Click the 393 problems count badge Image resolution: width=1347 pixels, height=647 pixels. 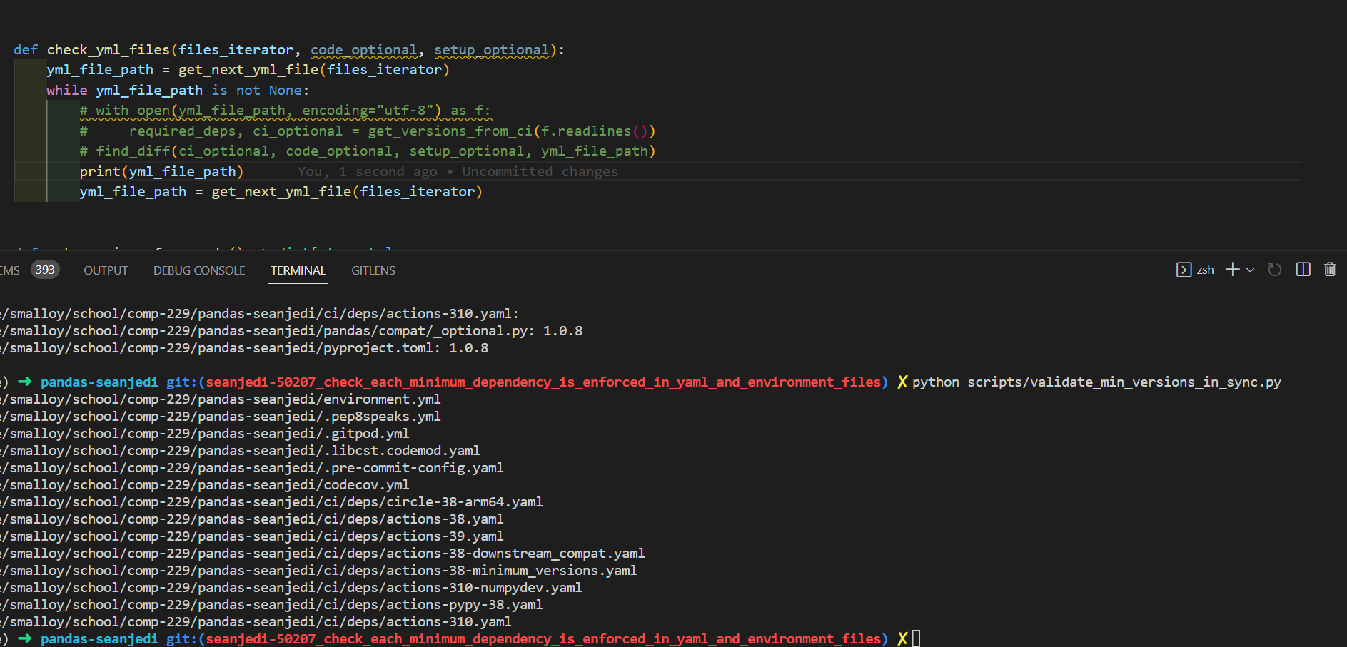pos(45,270)
